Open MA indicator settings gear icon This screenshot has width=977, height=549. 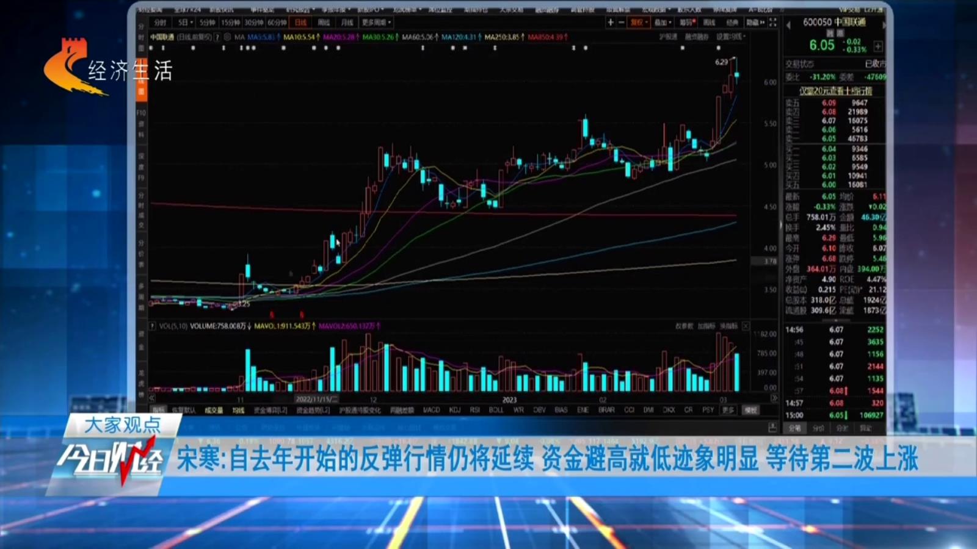227,37
